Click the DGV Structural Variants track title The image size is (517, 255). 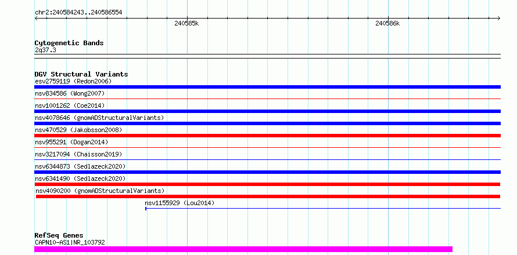(x=81, y=74)
